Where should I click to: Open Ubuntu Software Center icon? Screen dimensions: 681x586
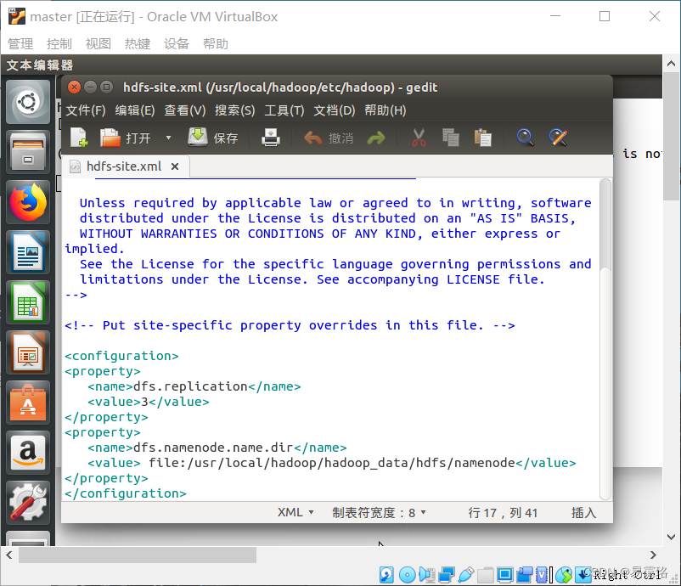coord(28,403)
